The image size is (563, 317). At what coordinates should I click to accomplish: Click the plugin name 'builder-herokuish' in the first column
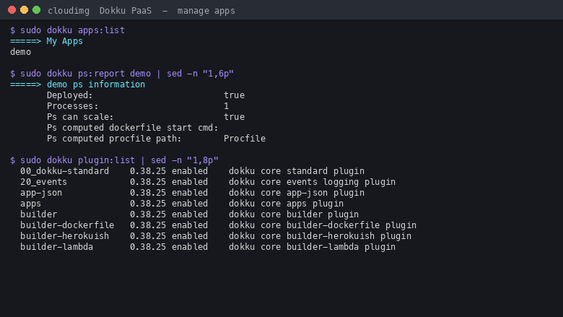[65, 236]
